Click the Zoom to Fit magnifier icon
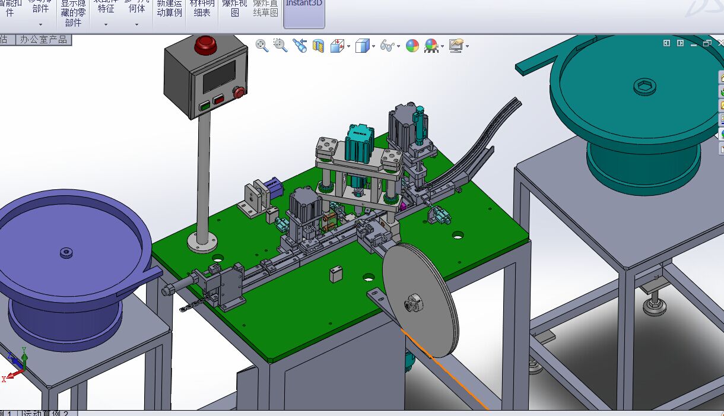 coord(262,46)
